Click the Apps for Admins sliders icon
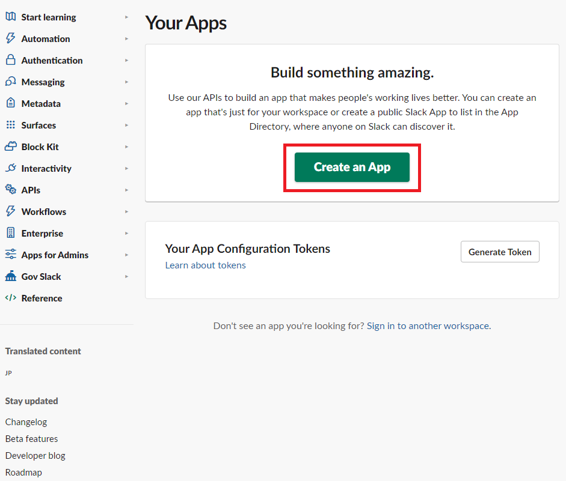This screenshot has height=481, width=566. 10,255
